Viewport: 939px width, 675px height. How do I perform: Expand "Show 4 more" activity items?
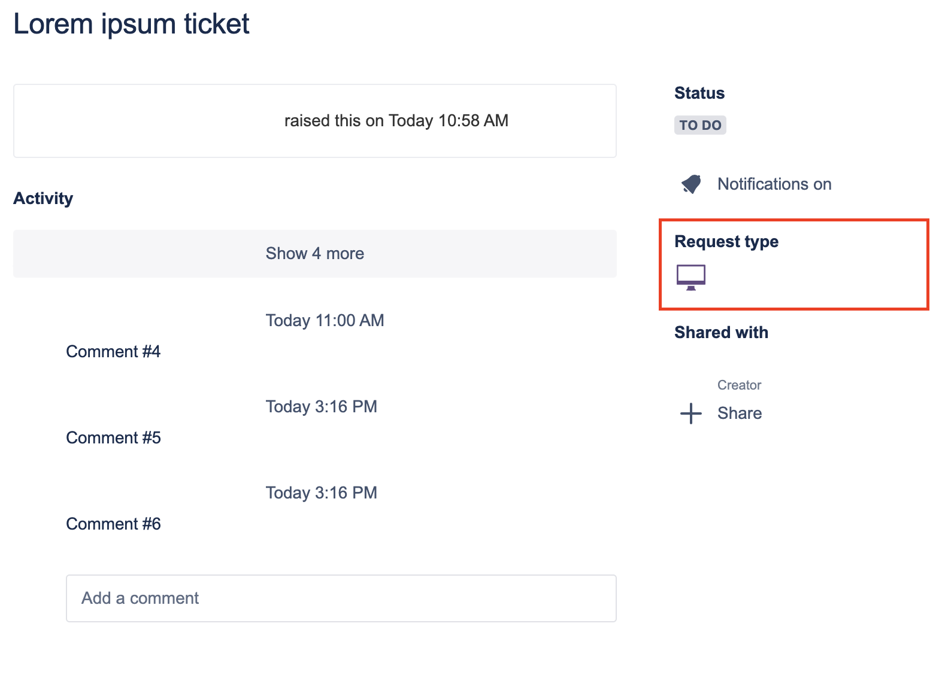point(315,254)
